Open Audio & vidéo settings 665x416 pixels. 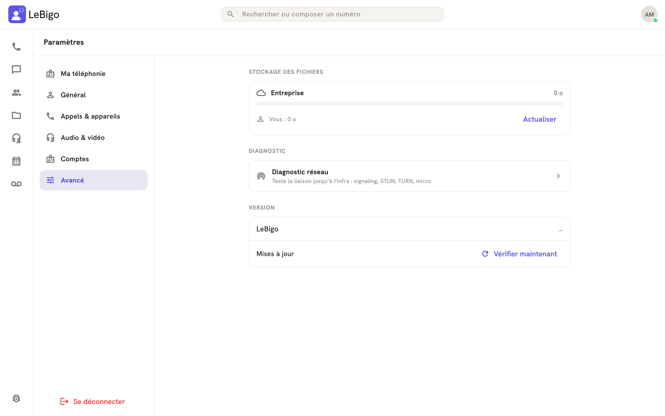tap(94, 138)
